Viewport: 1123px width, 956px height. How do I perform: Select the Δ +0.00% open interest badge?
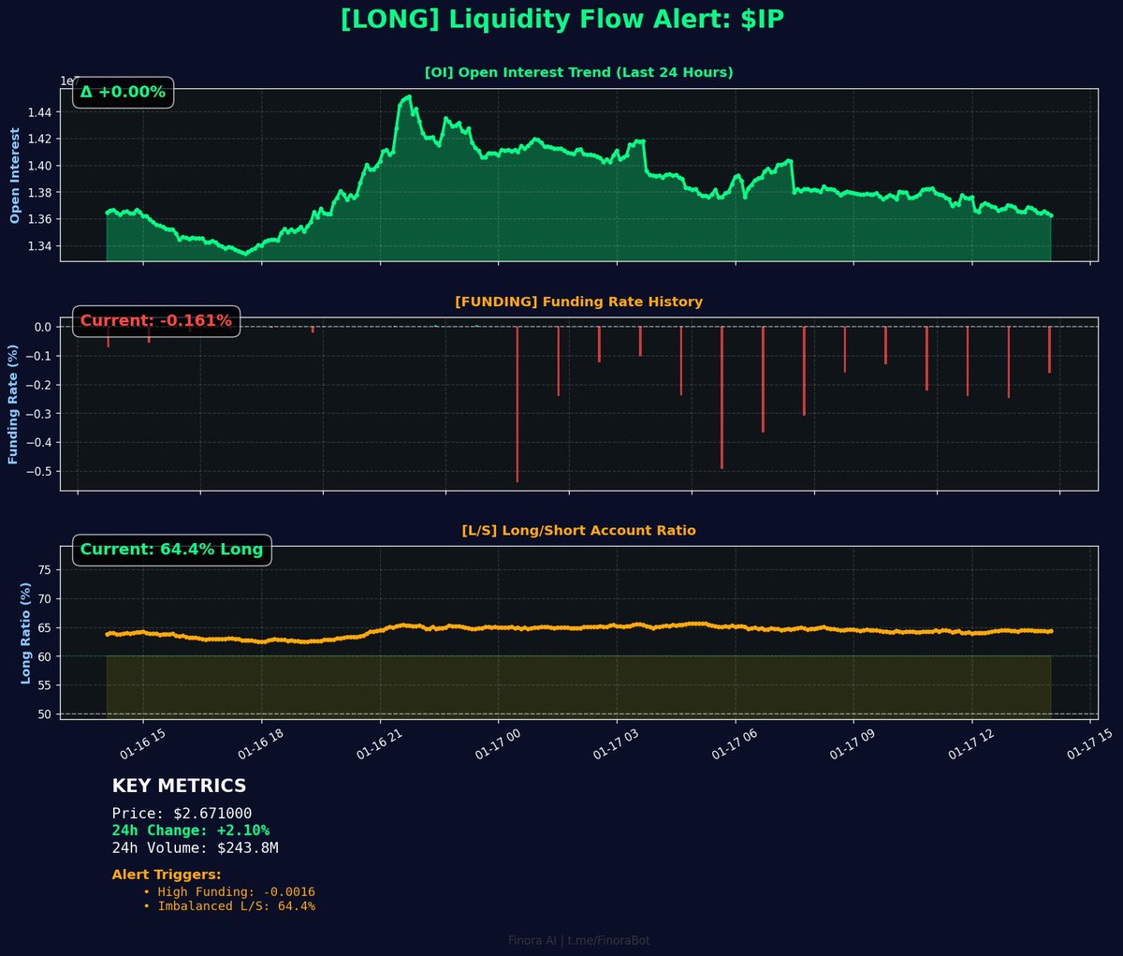pyautogui.click(x=123, y=93)
